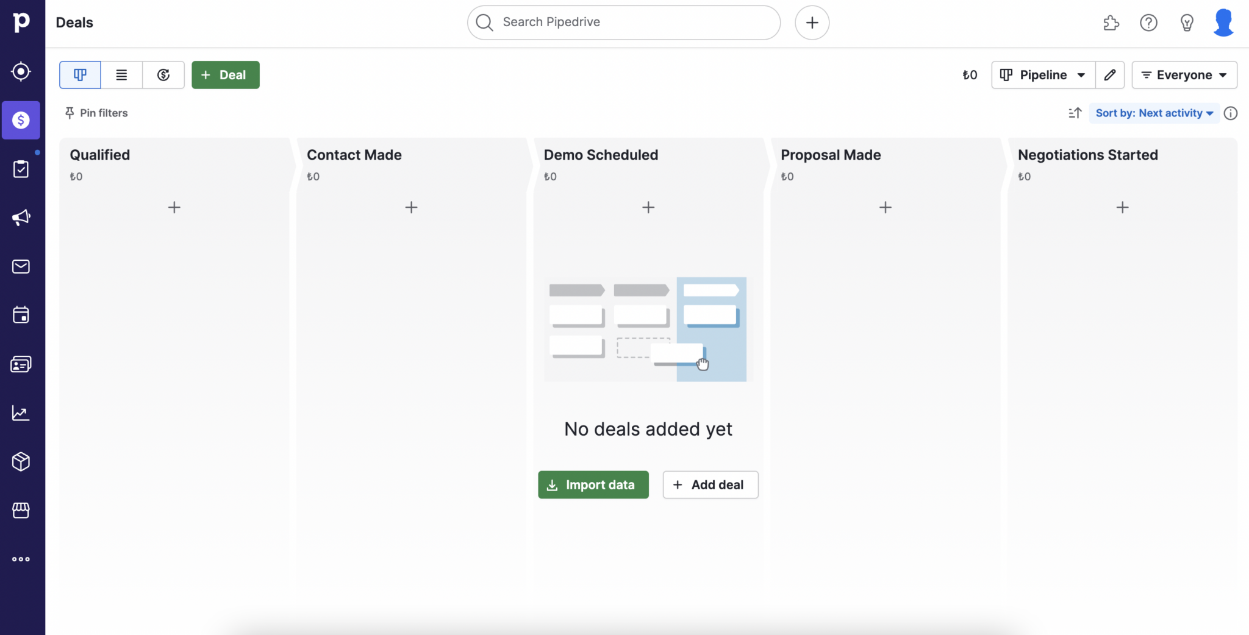Image resolution: width=1249 pixels, height=635 pixels.
Task: Switch to forecast view of deals
Action: tap(163, 74)
